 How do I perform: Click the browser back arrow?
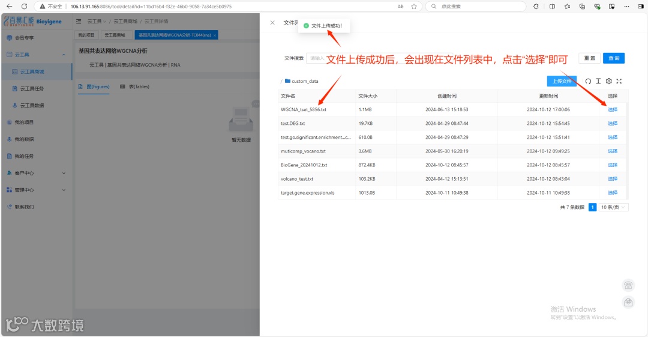pos(10,6)
